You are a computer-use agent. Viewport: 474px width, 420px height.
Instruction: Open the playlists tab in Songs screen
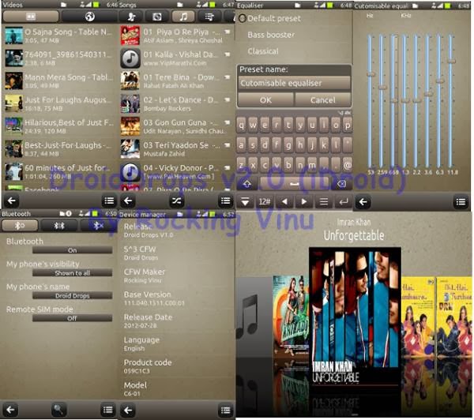209,17
